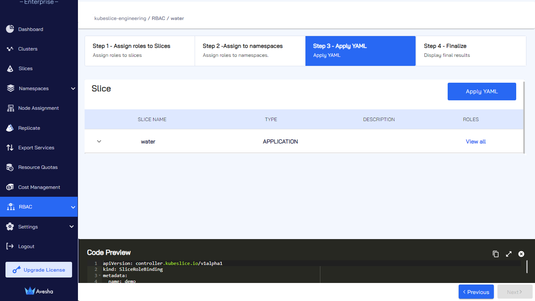The width and height of the screenshot is (535, 301).
Task: Collapse the RBAC sidebar submenu chevron
Action: (73, 207)
